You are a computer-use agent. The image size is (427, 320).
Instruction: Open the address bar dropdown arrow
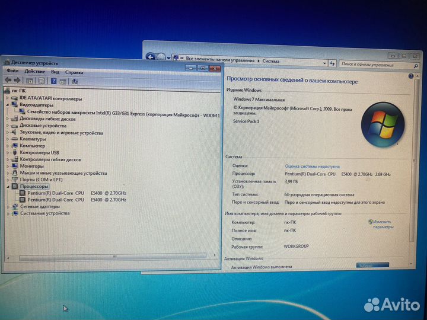point(324,63)
